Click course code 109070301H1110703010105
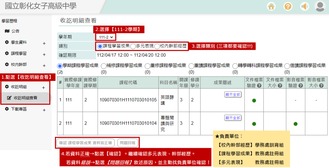Viewport: 329px width, 168px height. 128,100
